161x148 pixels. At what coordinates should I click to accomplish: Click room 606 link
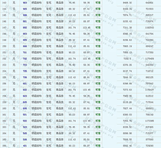25,109
